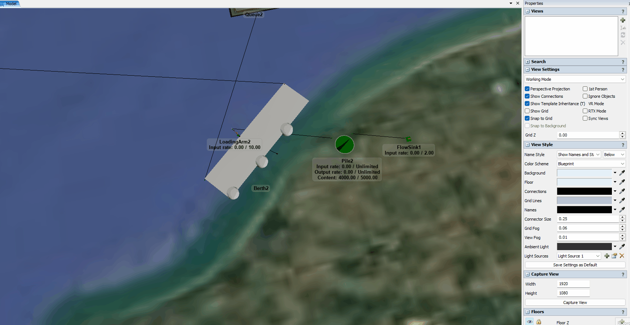Toggle floor visibility eye icon
Screen dimensions: 630x325
530,322
